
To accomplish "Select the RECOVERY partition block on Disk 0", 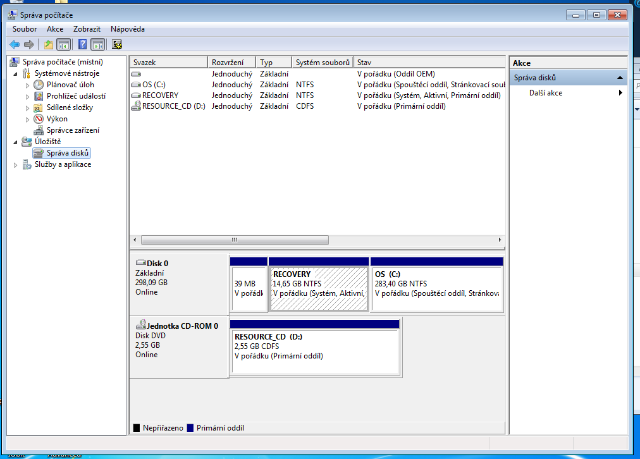I will (x=319, y=288).
